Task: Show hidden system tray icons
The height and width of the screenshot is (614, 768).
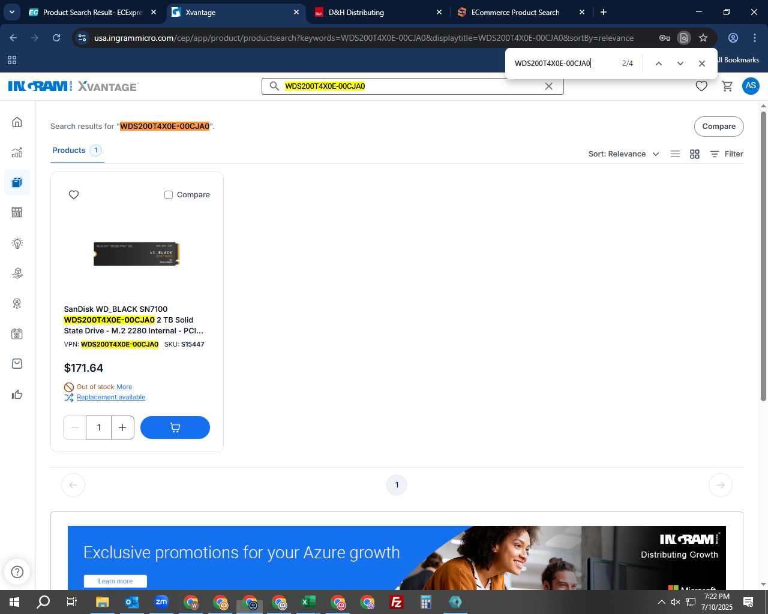Action: [x=661, y=602]
